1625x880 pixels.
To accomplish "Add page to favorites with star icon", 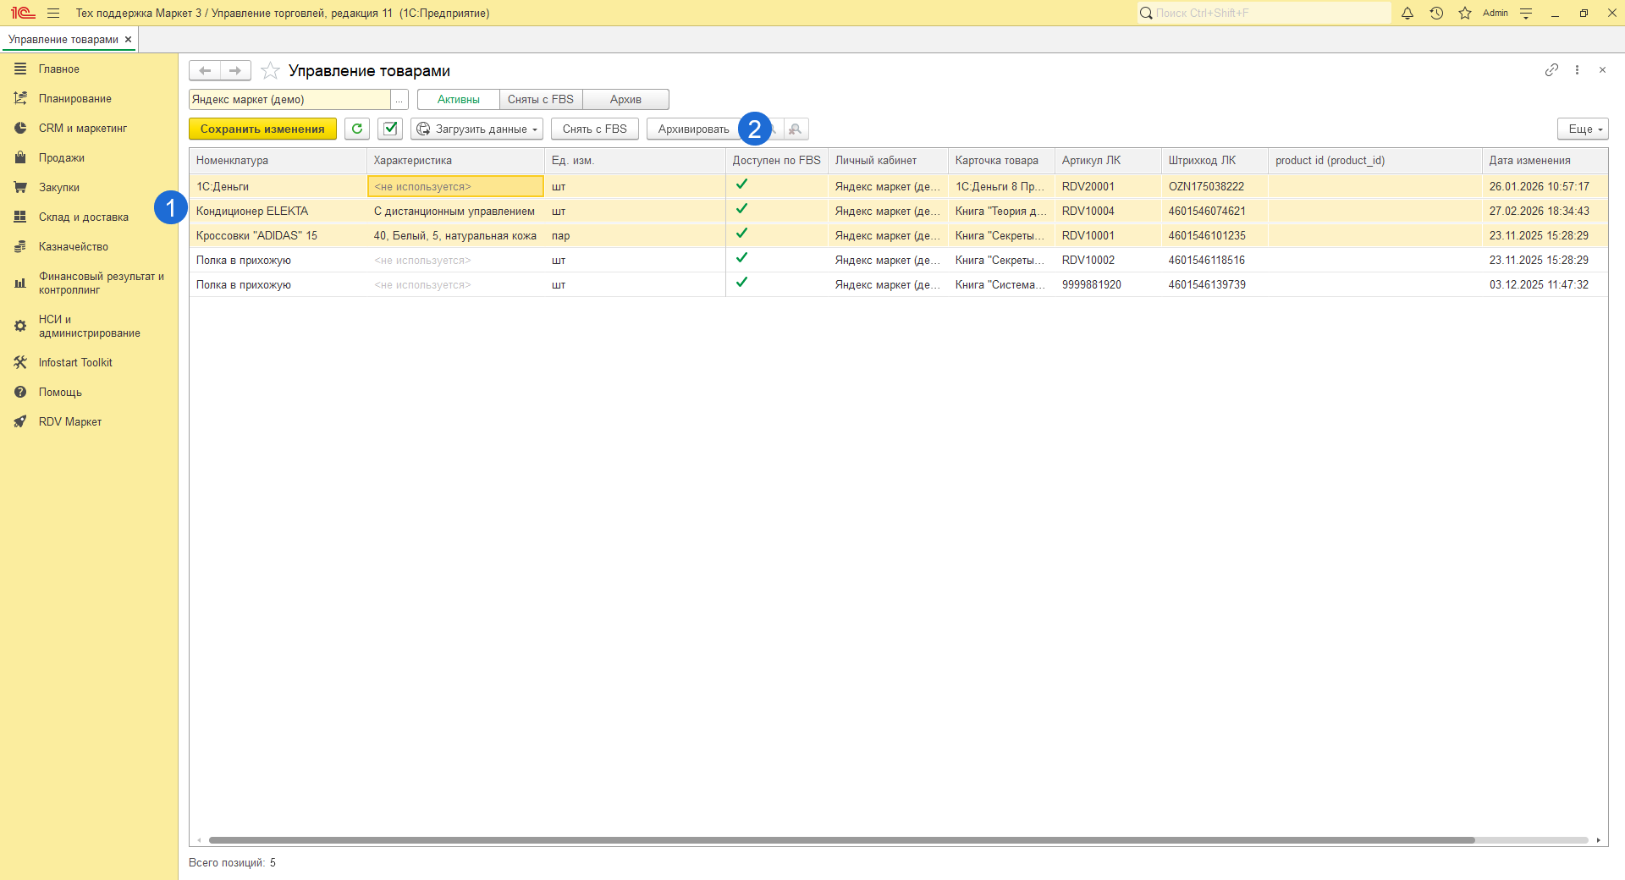I will click(270, 70).
